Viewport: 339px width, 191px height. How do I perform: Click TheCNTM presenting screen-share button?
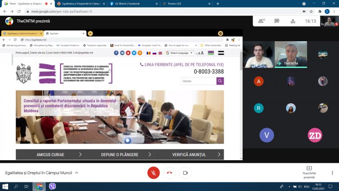(x=309, y=172)
